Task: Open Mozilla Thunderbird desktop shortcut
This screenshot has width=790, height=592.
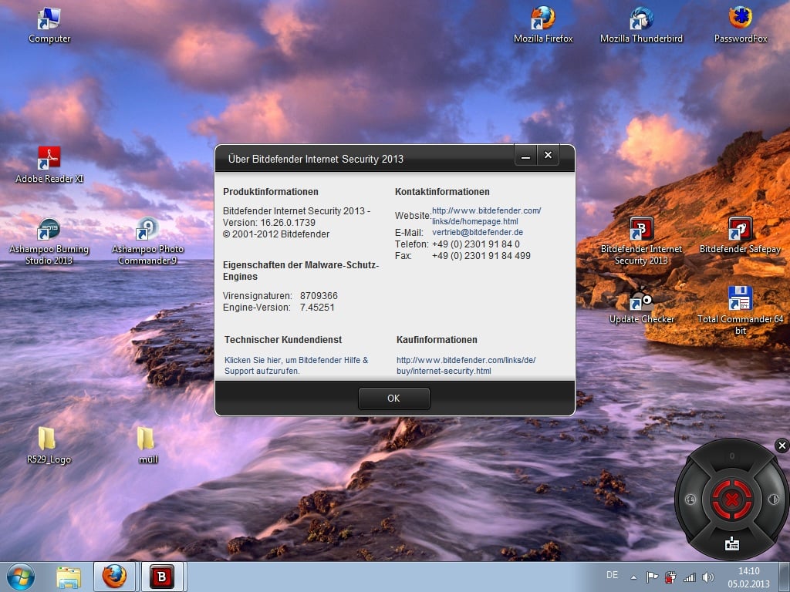Action: [641, 25]
